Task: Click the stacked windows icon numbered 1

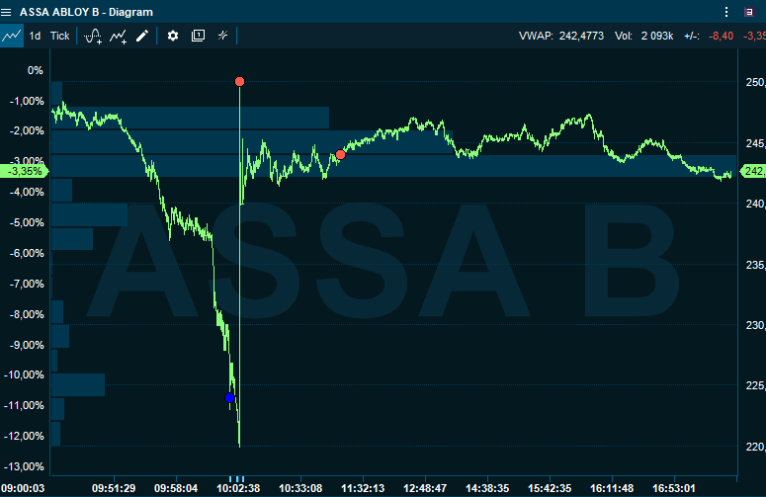Action: pyautogui.click(x=198, y=36)
